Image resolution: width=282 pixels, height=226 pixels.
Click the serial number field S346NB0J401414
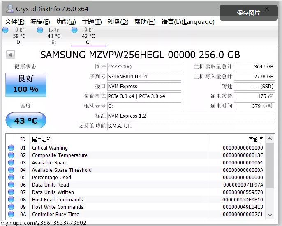click(144, 77)
